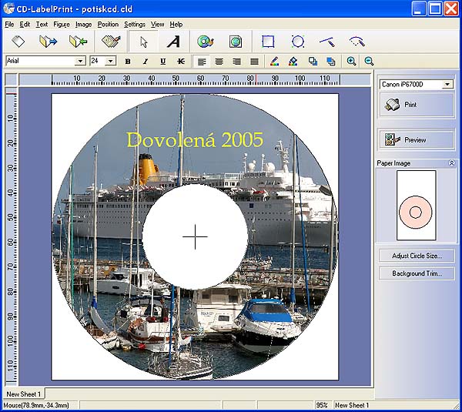Click the open file toolbar icon

(49, 42)
